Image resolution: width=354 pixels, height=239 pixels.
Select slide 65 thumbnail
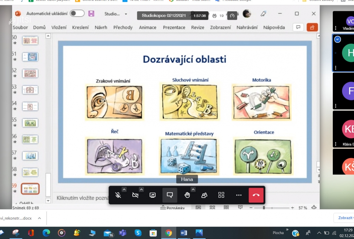click(30, 123)
